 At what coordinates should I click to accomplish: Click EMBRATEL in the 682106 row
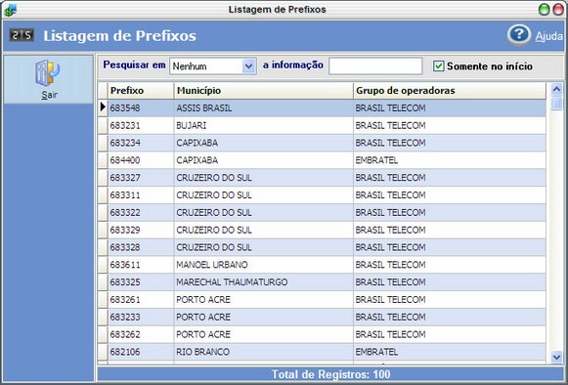(449, 352)
